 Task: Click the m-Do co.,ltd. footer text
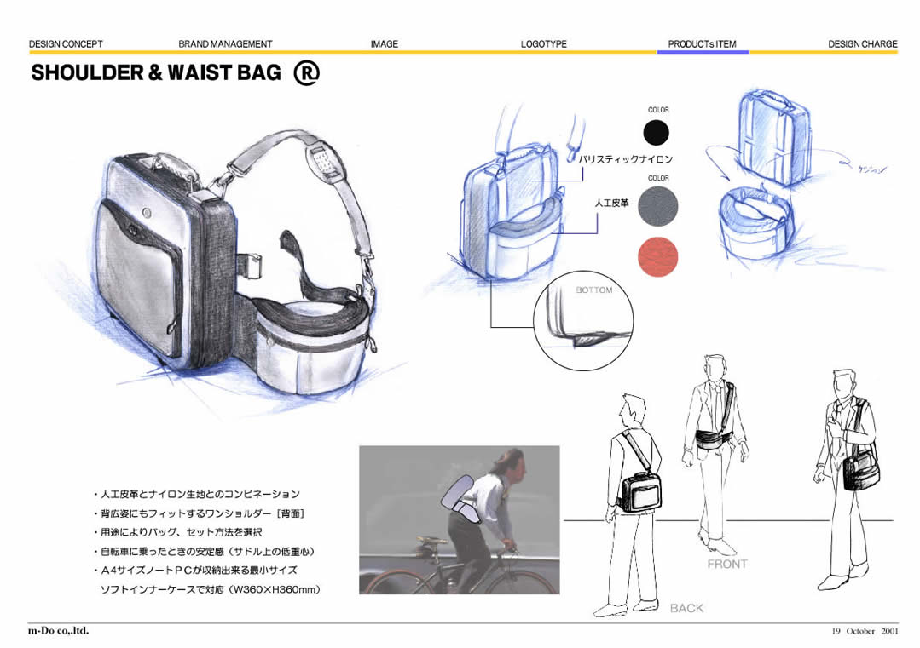point(58,631)
